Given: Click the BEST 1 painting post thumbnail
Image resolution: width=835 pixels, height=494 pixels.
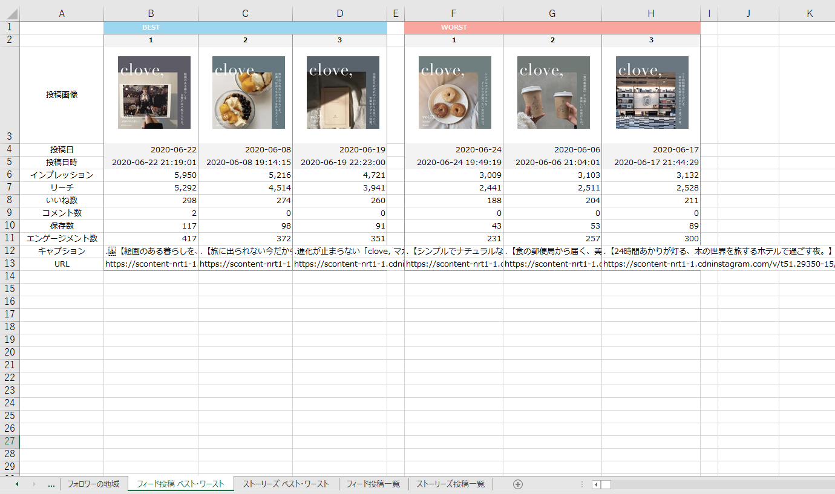Looking at the screenshot, I should tap(154, 93).
